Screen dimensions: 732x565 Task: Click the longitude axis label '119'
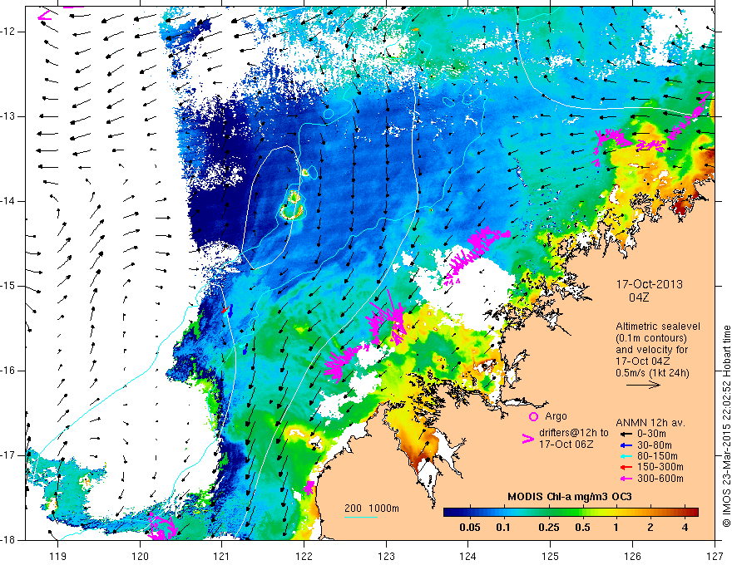point(58,556)
